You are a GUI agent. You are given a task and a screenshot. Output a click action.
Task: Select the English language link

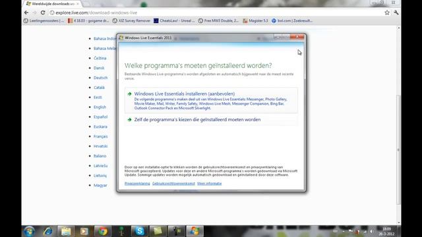100,107
